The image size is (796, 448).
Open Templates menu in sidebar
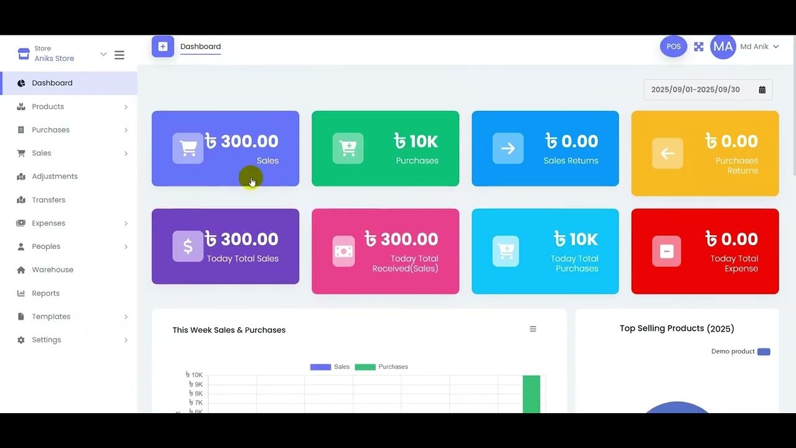click(68, 316)
